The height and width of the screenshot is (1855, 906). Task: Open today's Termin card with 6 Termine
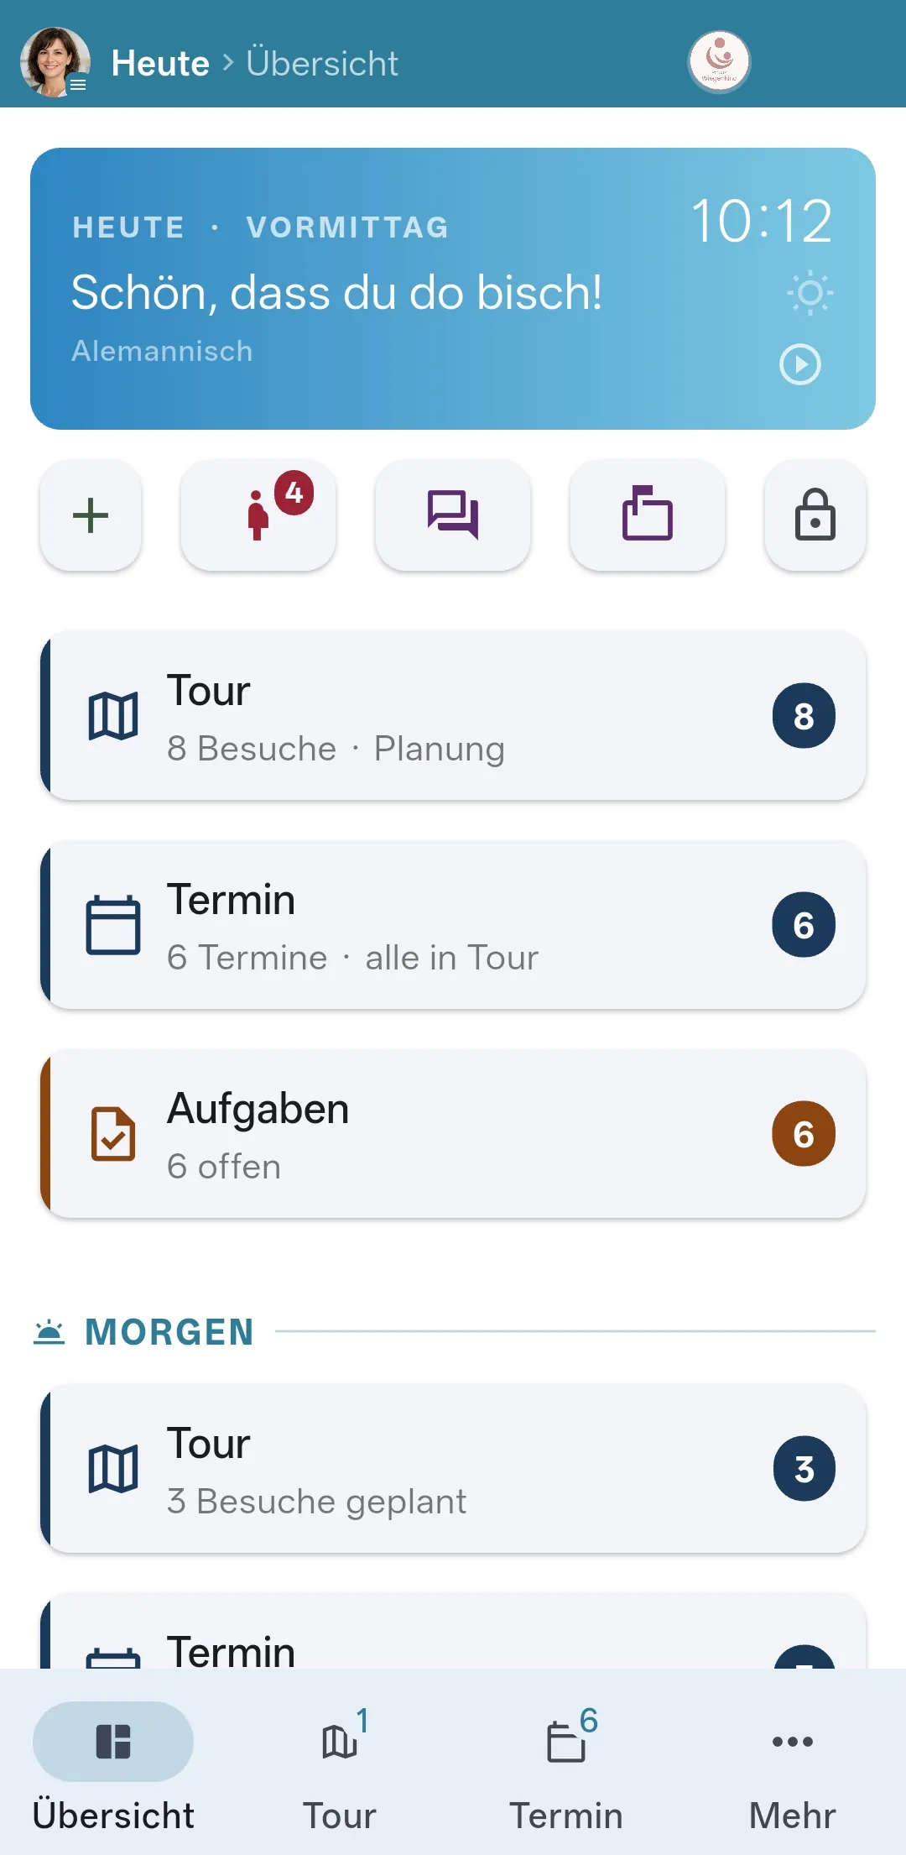click(x=453, y=925)
